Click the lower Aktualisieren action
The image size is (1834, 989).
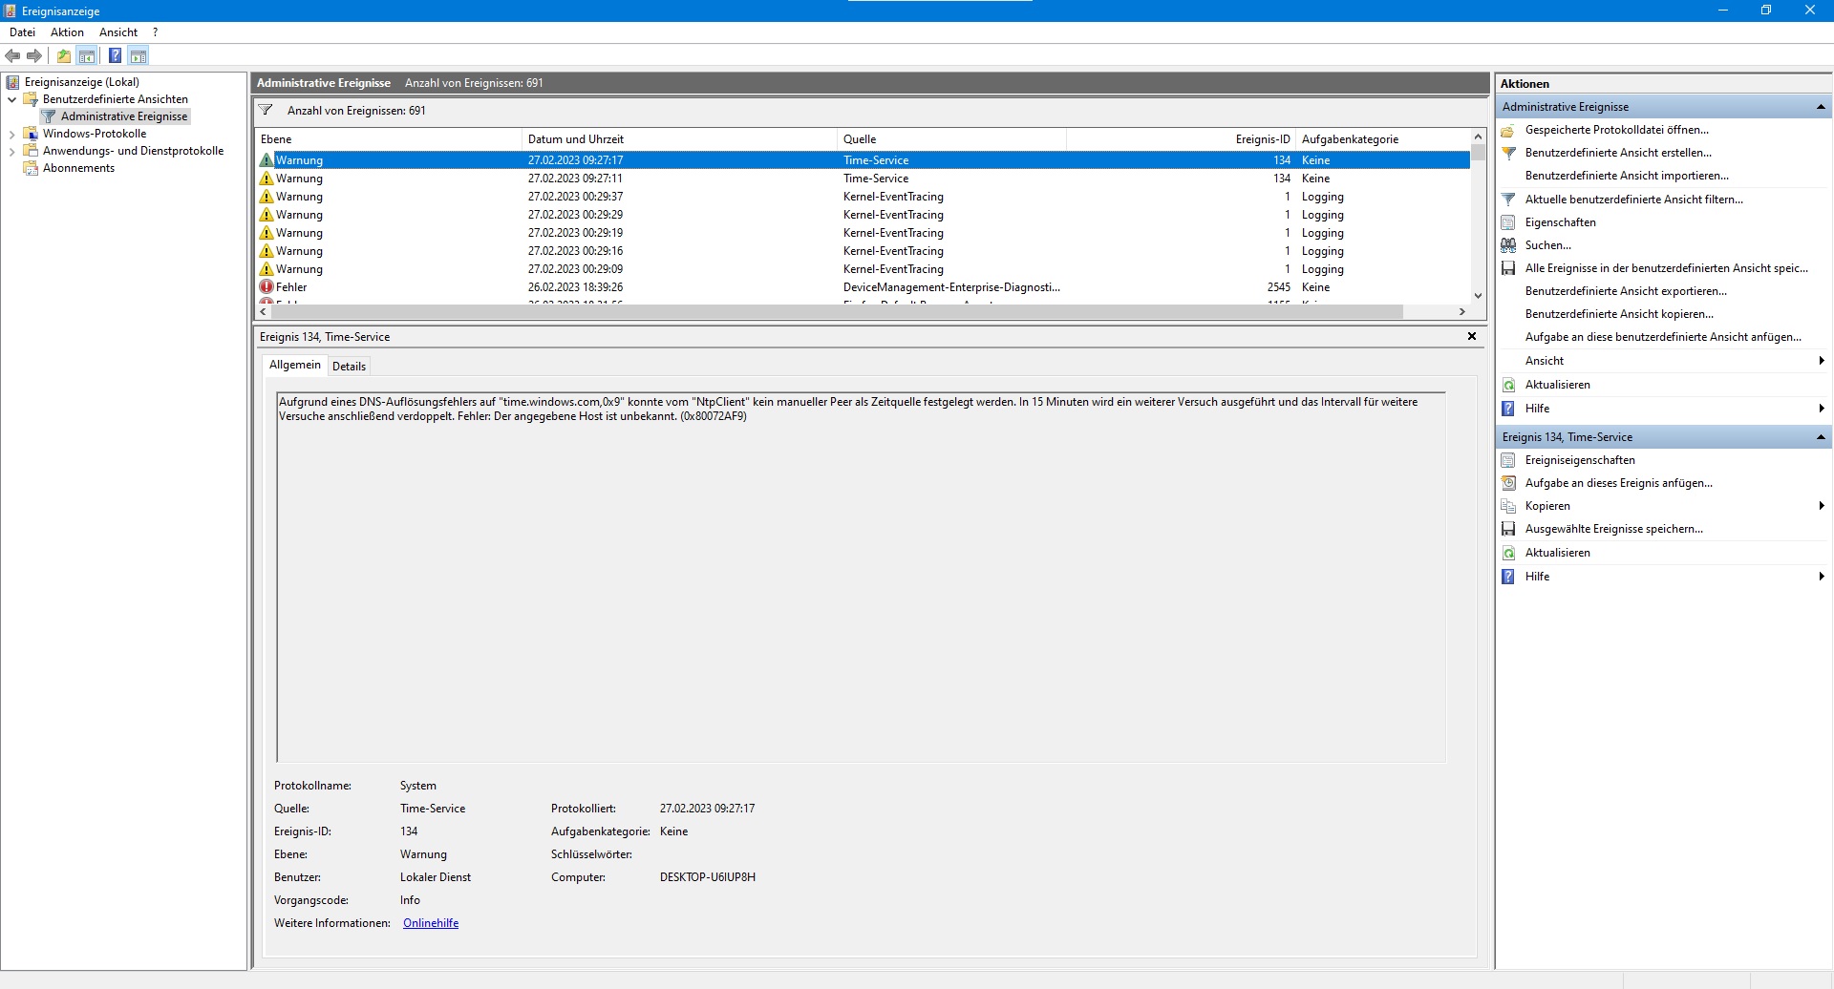click(x=1558, y=553)
